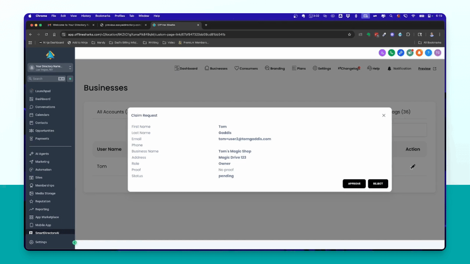This screenshot has width=470, height=264.
Task: Open Media Storage in sidebar
Action: [x=45, y=193]
